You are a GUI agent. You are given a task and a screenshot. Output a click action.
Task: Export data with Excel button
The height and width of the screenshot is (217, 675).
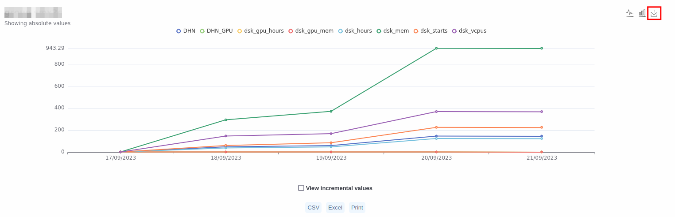coord(335,207)
